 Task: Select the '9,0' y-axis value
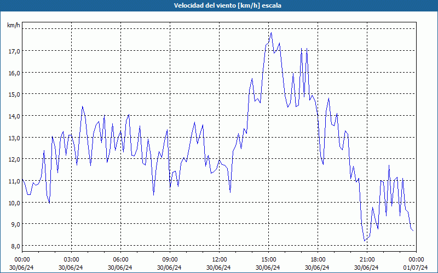(16, 224)
